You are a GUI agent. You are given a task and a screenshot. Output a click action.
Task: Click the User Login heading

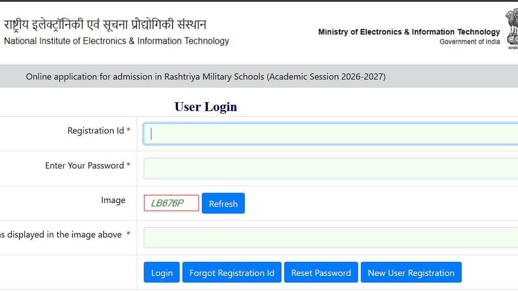[x=205, y=106]
